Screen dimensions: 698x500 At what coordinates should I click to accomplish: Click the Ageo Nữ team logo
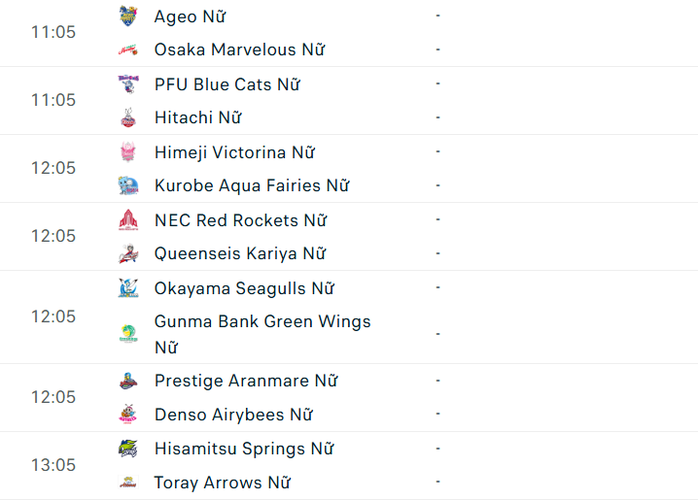pyautogui.click(x=128, y=17)
